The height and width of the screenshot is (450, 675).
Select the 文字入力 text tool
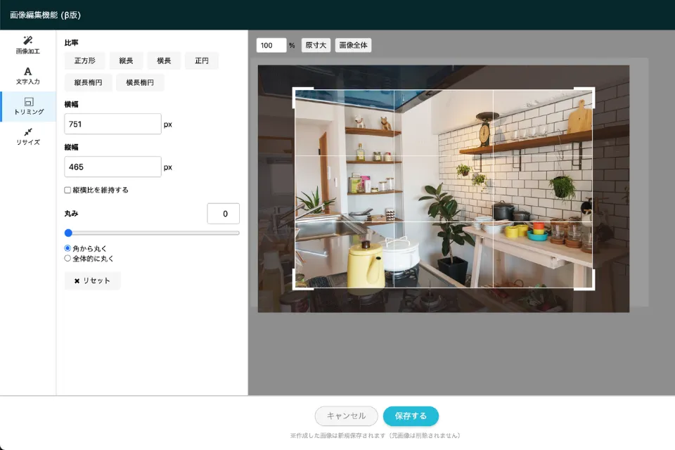pyautogui.click(x=28, y=76)
